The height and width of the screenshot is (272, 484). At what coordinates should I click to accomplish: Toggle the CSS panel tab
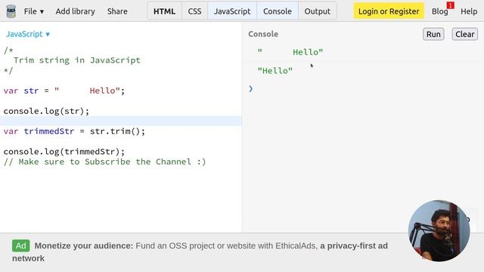[194, 11]
